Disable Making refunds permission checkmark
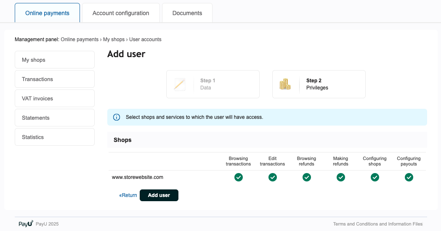441x231 pixels. 341,177
